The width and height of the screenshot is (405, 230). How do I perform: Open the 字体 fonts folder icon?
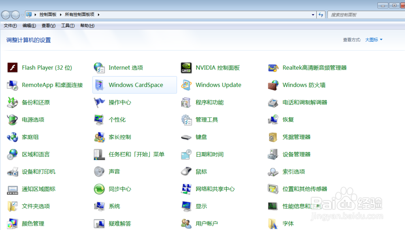273,224
